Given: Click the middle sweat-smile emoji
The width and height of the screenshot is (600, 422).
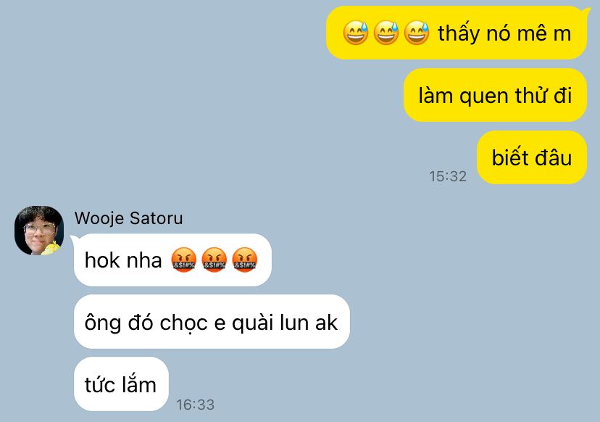Looking at the screenshot, I should pyautogui.click(x=386, y=33).
